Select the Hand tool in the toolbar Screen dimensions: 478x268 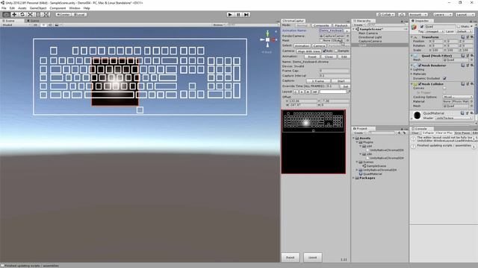tap(6, 15)
